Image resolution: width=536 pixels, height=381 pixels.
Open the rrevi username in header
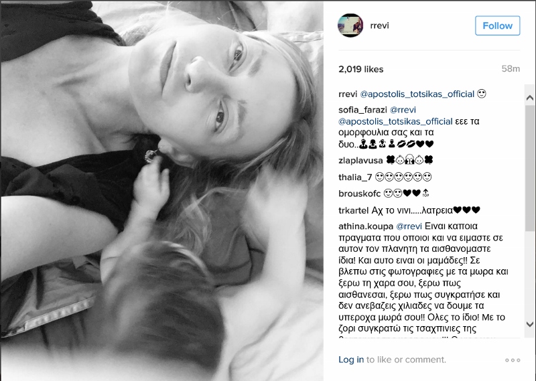click(x=379, y=25)
